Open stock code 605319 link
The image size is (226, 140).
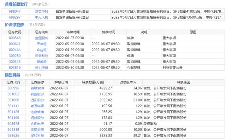pyautogui.click(x=13, y=130)
